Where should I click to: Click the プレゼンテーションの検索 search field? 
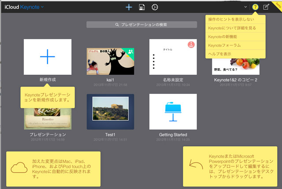tap(141, 25)
